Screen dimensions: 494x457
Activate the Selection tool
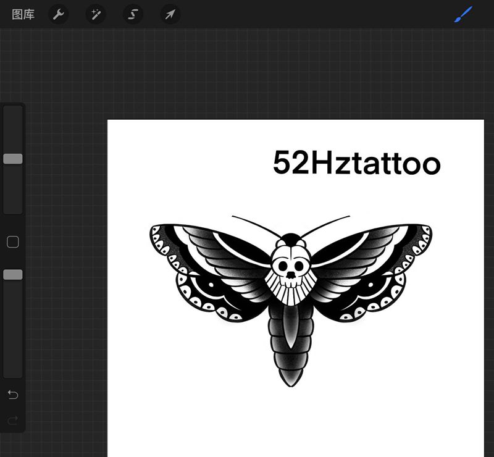click(x=133, y=14)
